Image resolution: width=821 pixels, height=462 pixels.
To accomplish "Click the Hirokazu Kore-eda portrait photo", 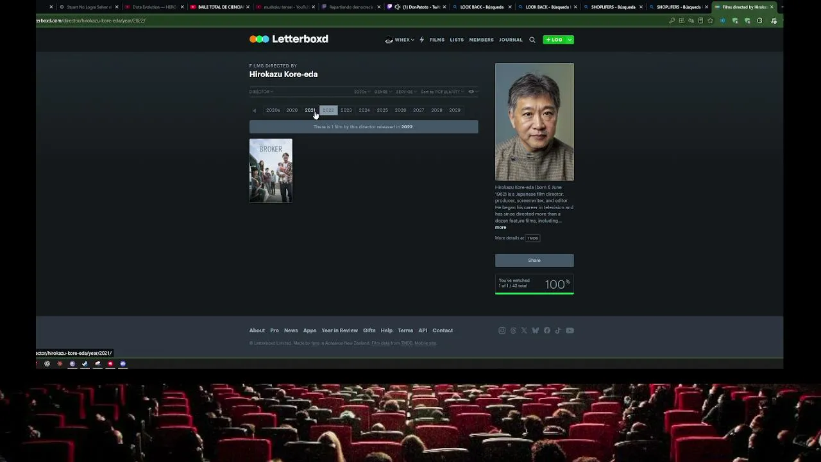I will 534,122.
